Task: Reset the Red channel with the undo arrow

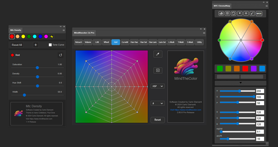Action: [61, 55]
